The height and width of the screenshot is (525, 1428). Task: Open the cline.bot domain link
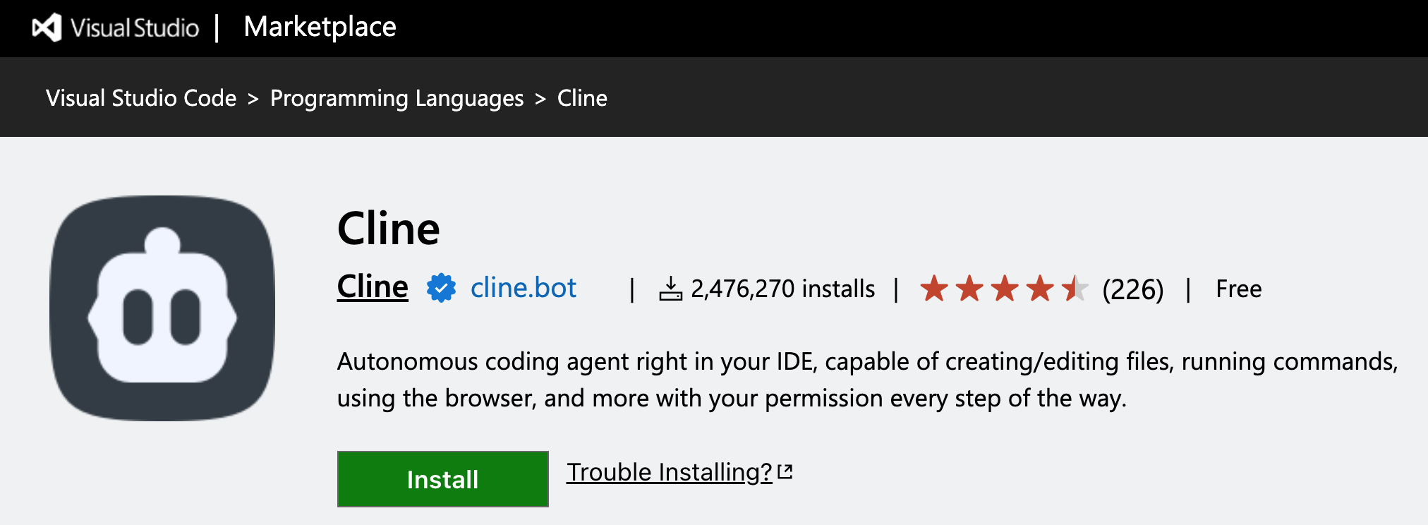(x=523, y=288)
